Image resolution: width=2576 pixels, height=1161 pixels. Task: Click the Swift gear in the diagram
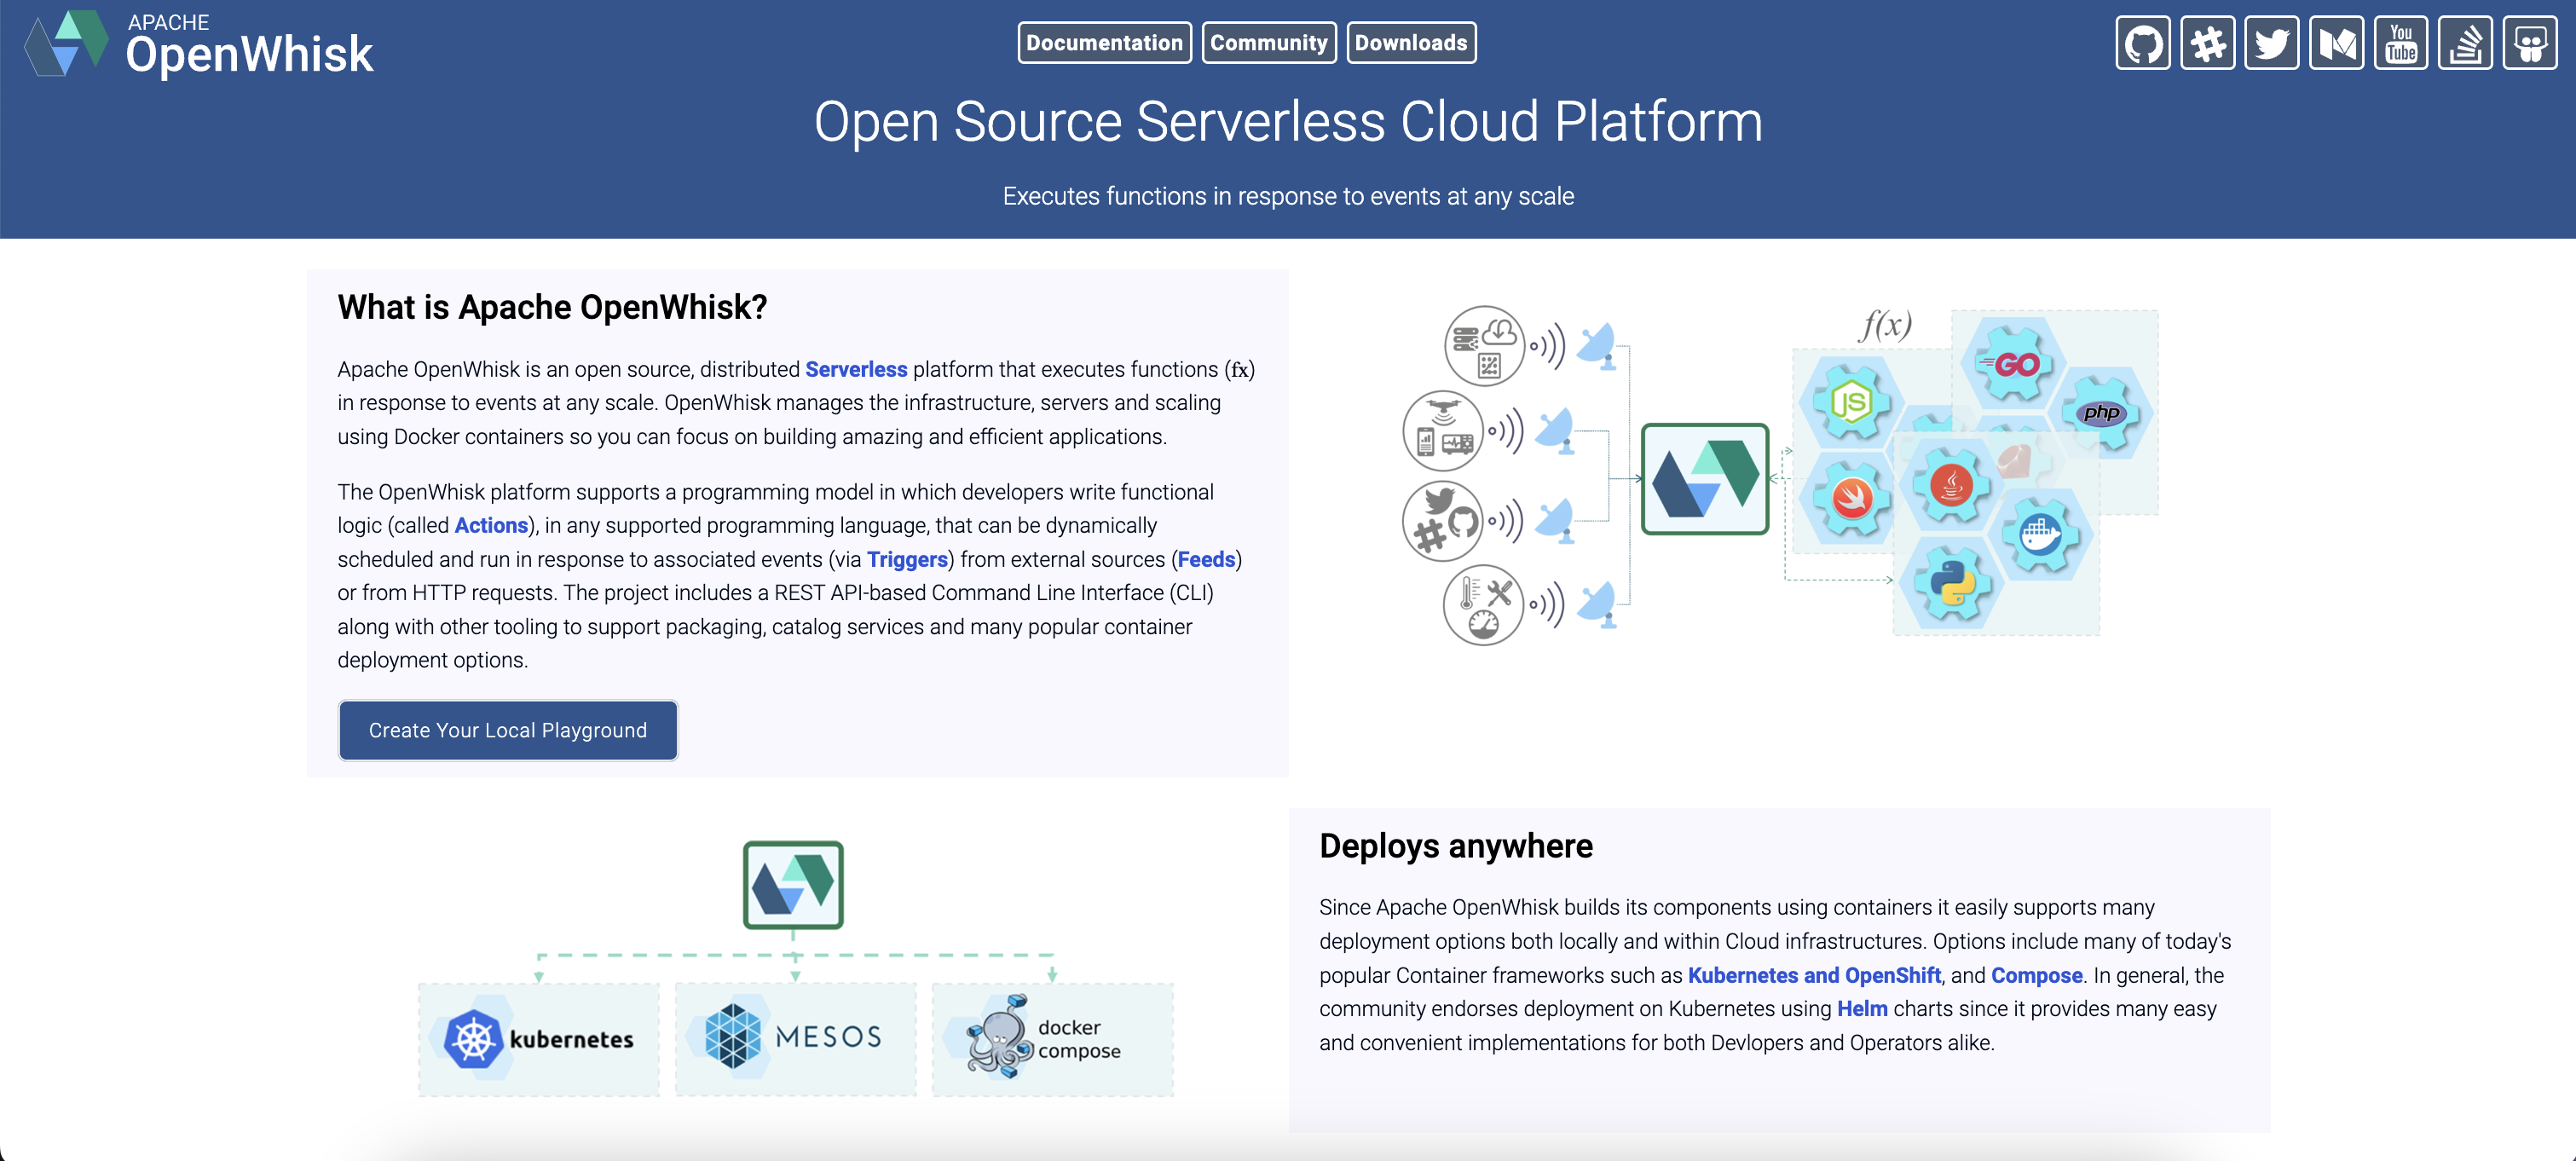click(x=1851, y=498)
